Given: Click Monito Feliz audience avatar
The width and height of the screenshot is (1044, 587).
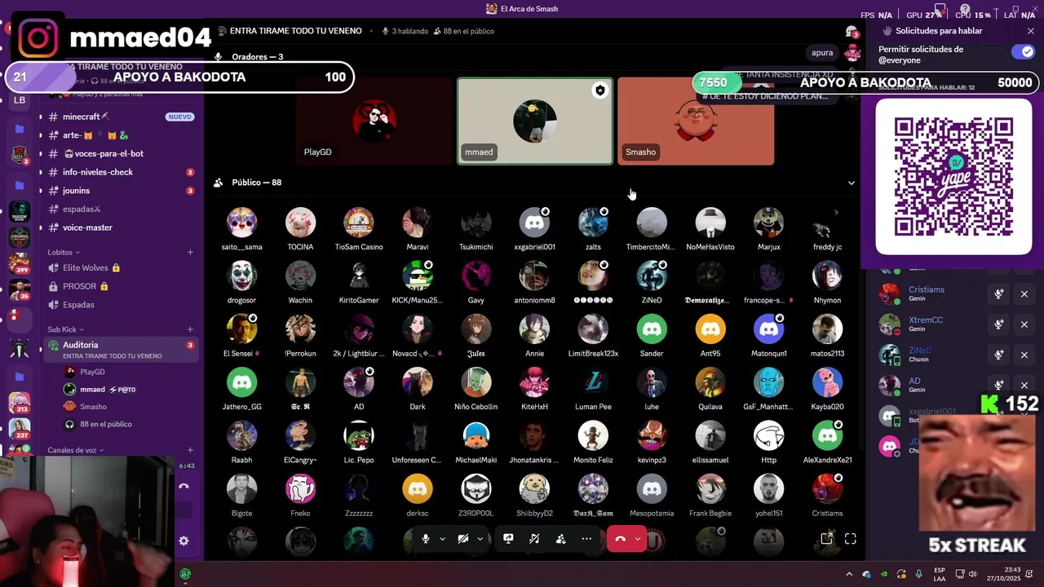Looking at the screenshot, I should pos(593,436).
